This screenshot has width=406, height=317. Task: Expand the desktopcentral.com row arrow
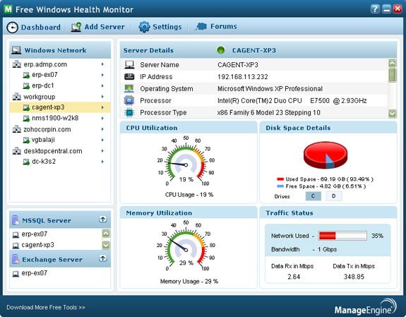pyautogui.click(x=102, y=150)
